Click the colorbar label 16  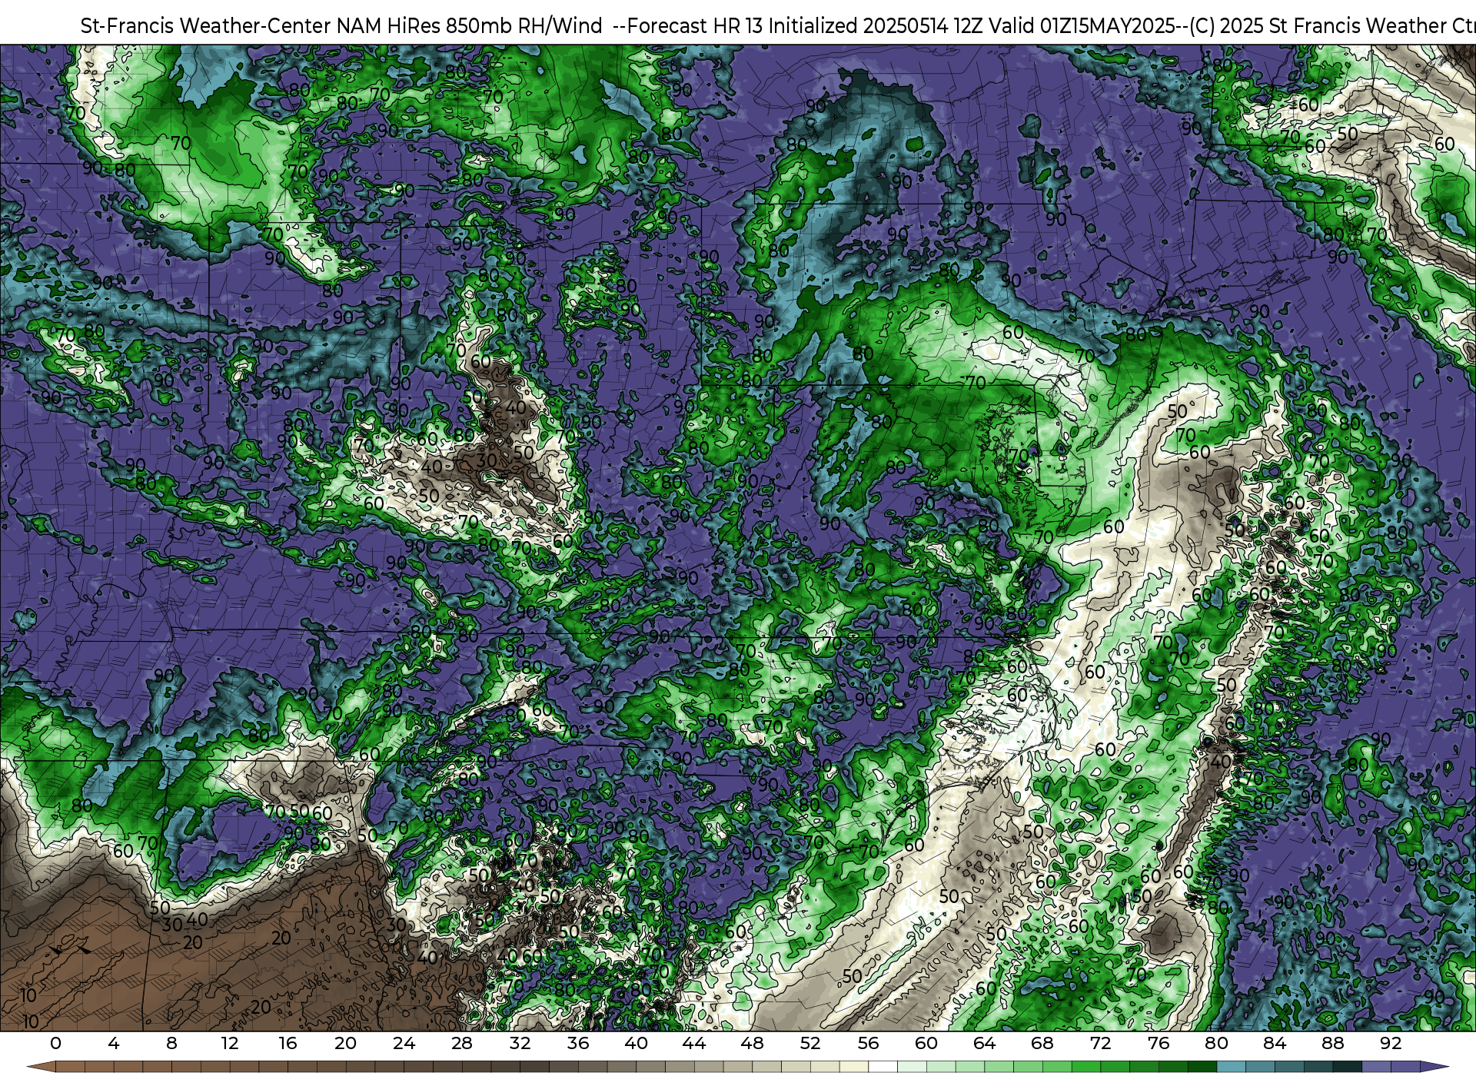(288, 1043)
